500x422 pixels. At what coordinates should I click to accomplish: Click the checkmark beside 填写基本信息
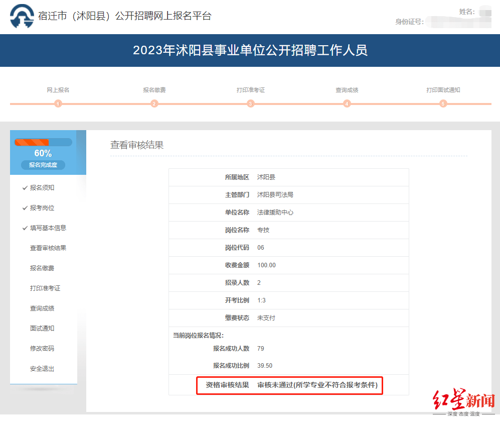point(25,228)
